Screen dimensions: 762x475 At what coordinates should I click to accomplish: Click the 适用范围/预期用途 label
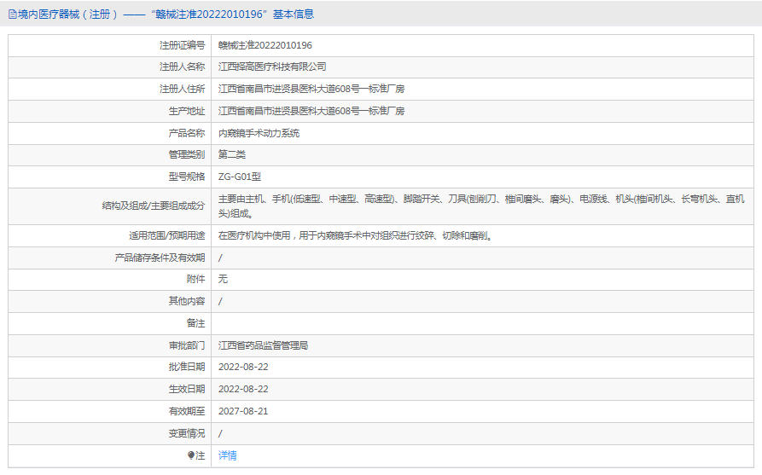166,235
